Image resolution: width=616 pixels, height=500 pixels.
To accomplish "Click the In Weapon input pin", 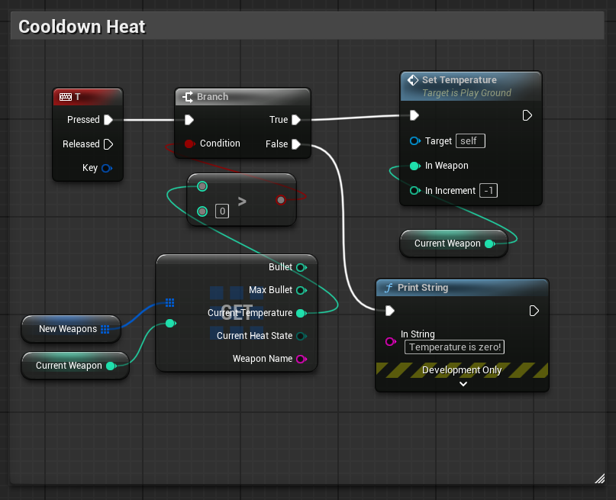I will tap(414, 166).
